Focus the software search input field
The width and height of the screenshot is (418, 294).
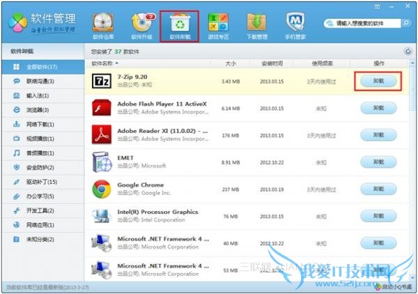tap(364, 23)
